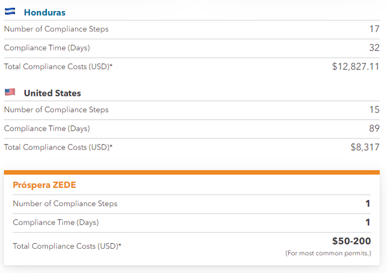
Task: Click United States compliance steps value 15
Action: [374, 110]
